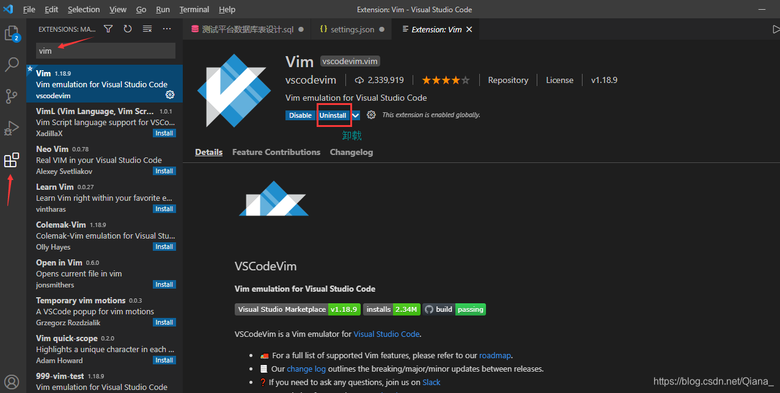Expand the Uninstall dropdown arrow
Image resolution: width=780 pixels, height=393 pixels.
click(x=355, y=115)
